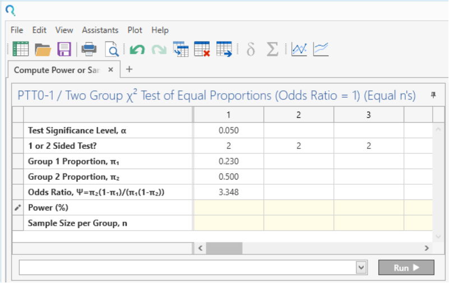Viewport: 449px width, 283px height.
Task: Open print preview magnifier icon
Action: [x=113, y=49]
